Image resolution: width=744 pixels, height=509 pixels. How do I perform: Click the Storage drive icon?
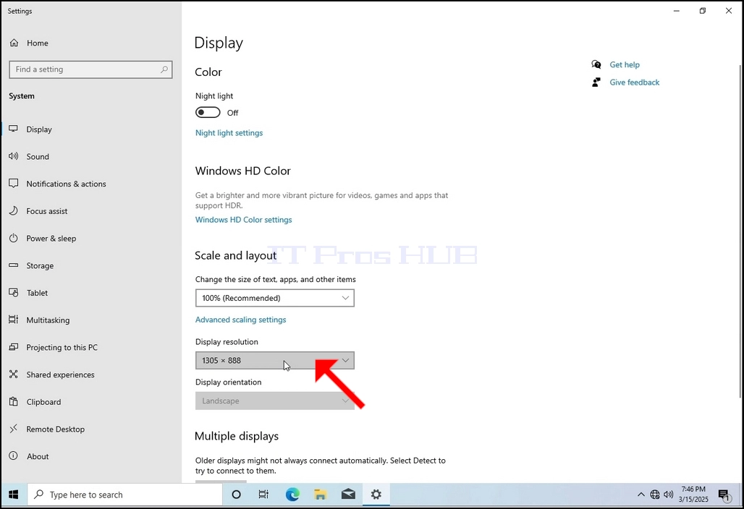(13, 265)
